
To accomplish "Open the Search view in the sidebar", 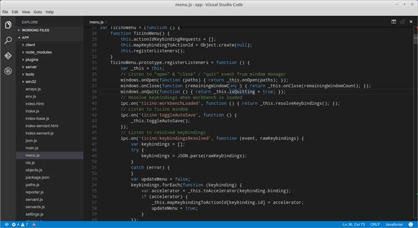I will click(x=8, y=41).
